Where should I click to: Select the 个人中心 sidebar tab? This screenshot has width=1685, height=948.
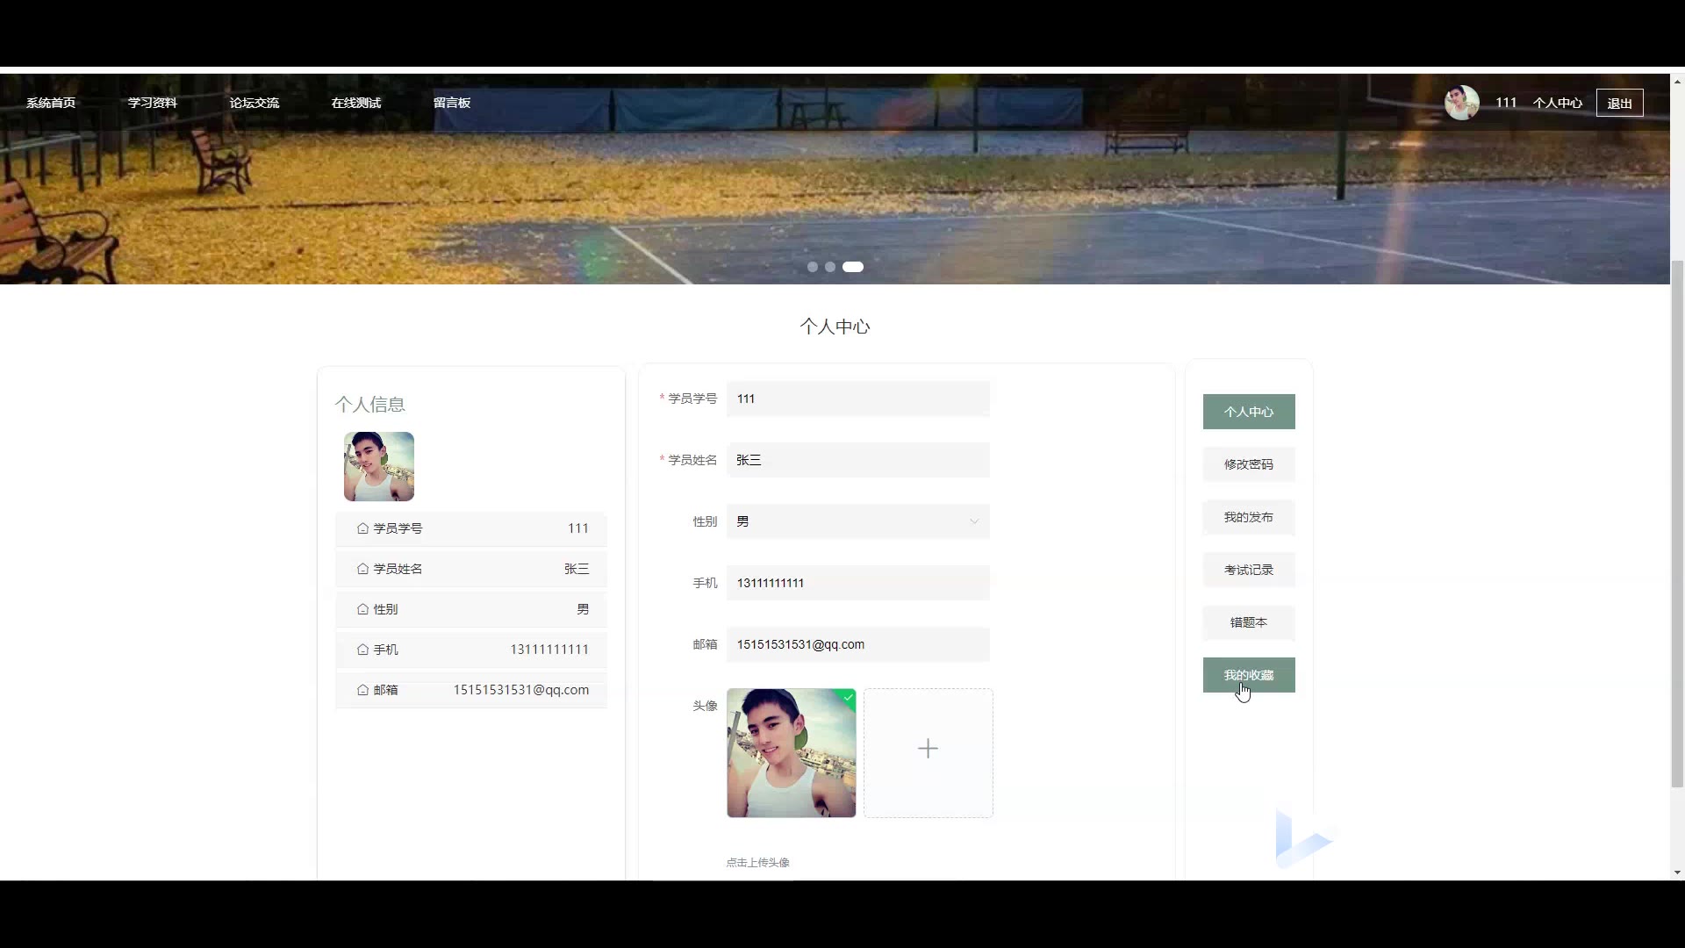tap(1249, 412)
